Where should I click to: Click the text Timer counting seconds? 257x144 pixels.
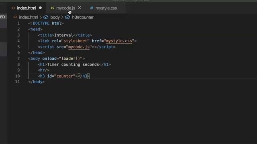[x=73, y=64]
